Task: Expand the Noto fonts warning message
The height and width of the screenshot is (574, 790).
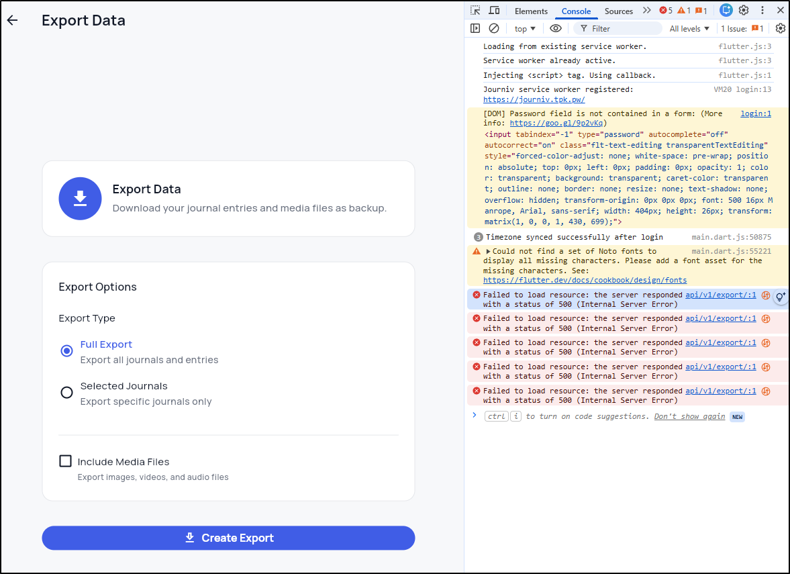Action: (489, 251)
